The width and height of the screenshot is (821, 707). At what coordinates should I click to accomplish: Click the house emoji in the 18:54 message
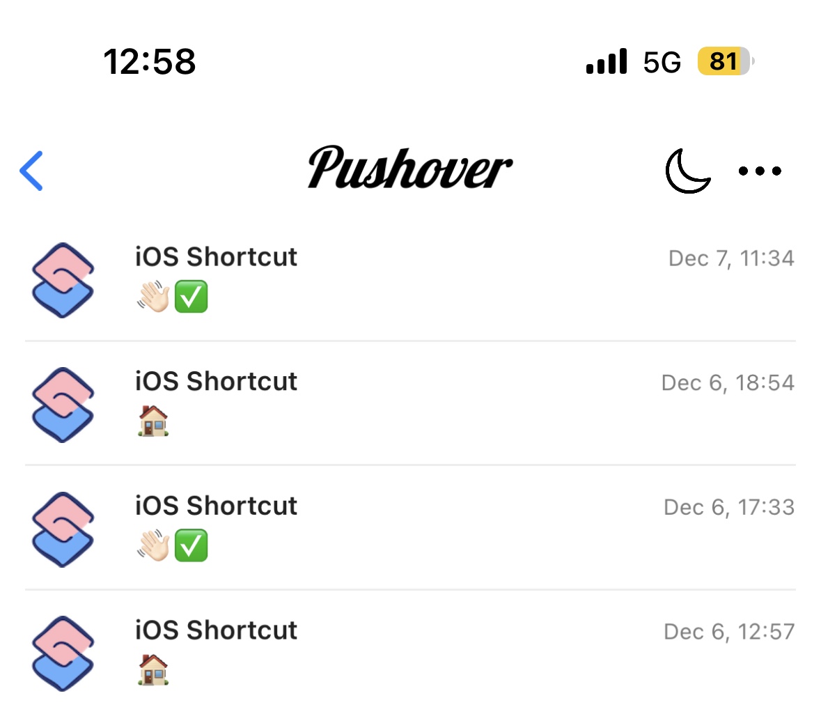coord(153,421)
